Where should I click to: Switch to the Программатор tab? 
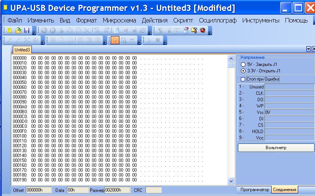[x=254, y=190]
